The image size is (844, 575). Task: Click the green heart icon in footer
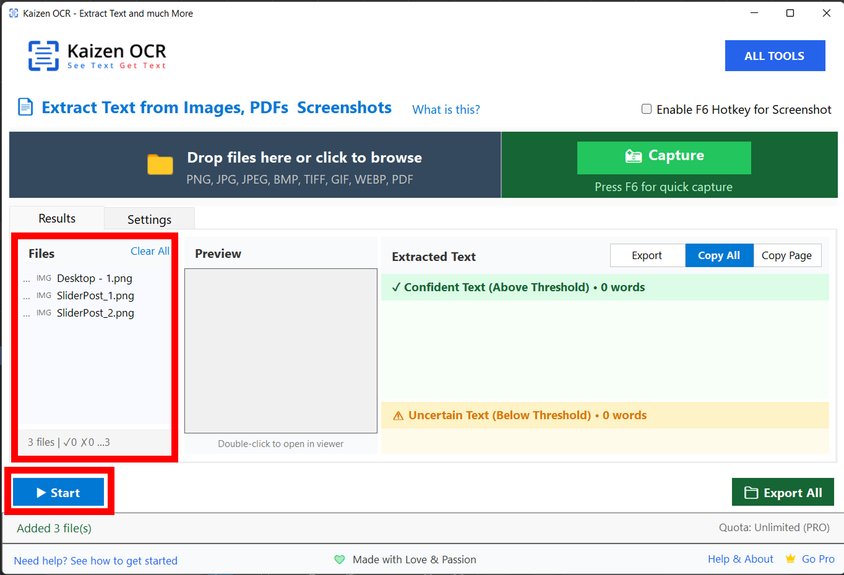pyautogui.click(x=340, y=560)
